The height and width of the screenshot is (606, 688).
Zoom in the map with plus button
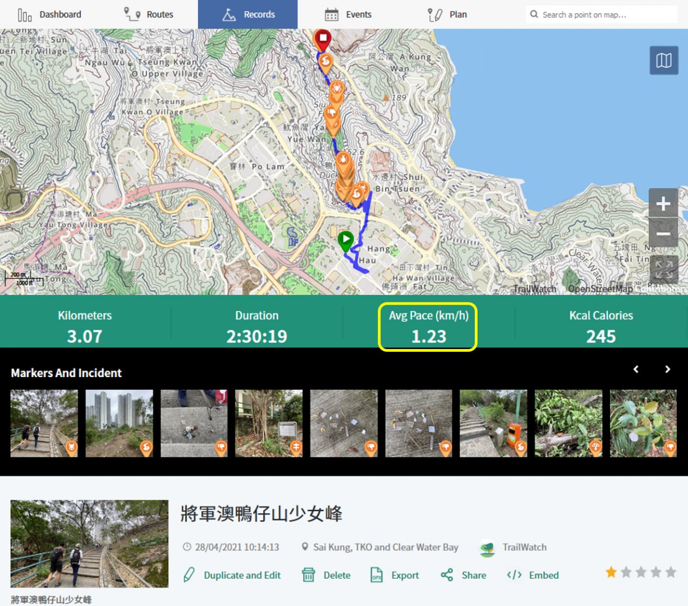click(663, 203)
